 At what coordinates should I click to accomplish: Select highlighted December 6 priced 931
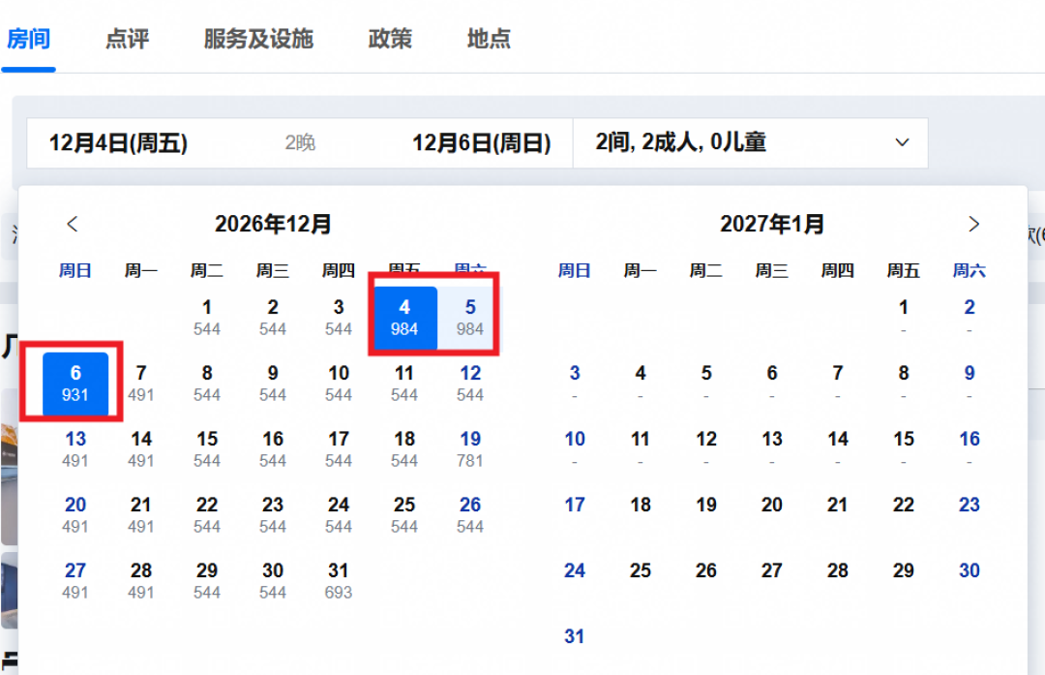[x=75, y=383]
